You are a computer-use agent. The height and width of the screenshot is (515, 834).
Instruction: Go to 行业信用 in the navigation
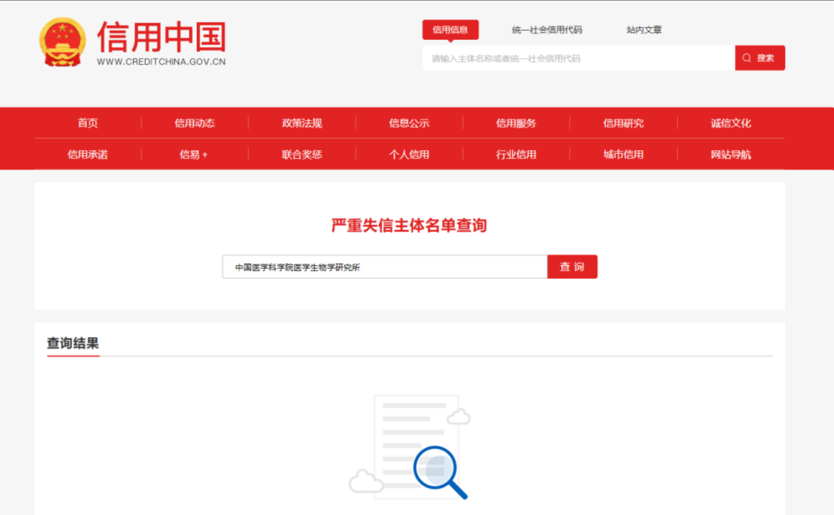click(x=516, y=154)
